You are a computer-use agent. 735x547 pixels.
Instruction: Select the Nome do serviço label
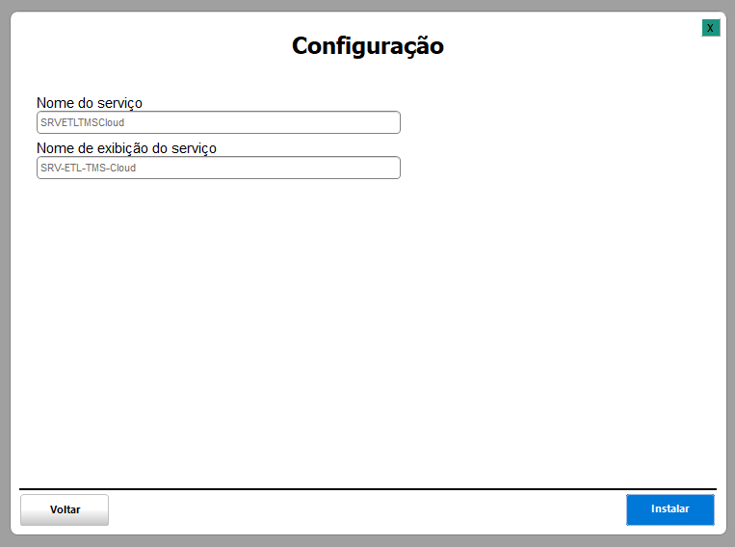90,103
